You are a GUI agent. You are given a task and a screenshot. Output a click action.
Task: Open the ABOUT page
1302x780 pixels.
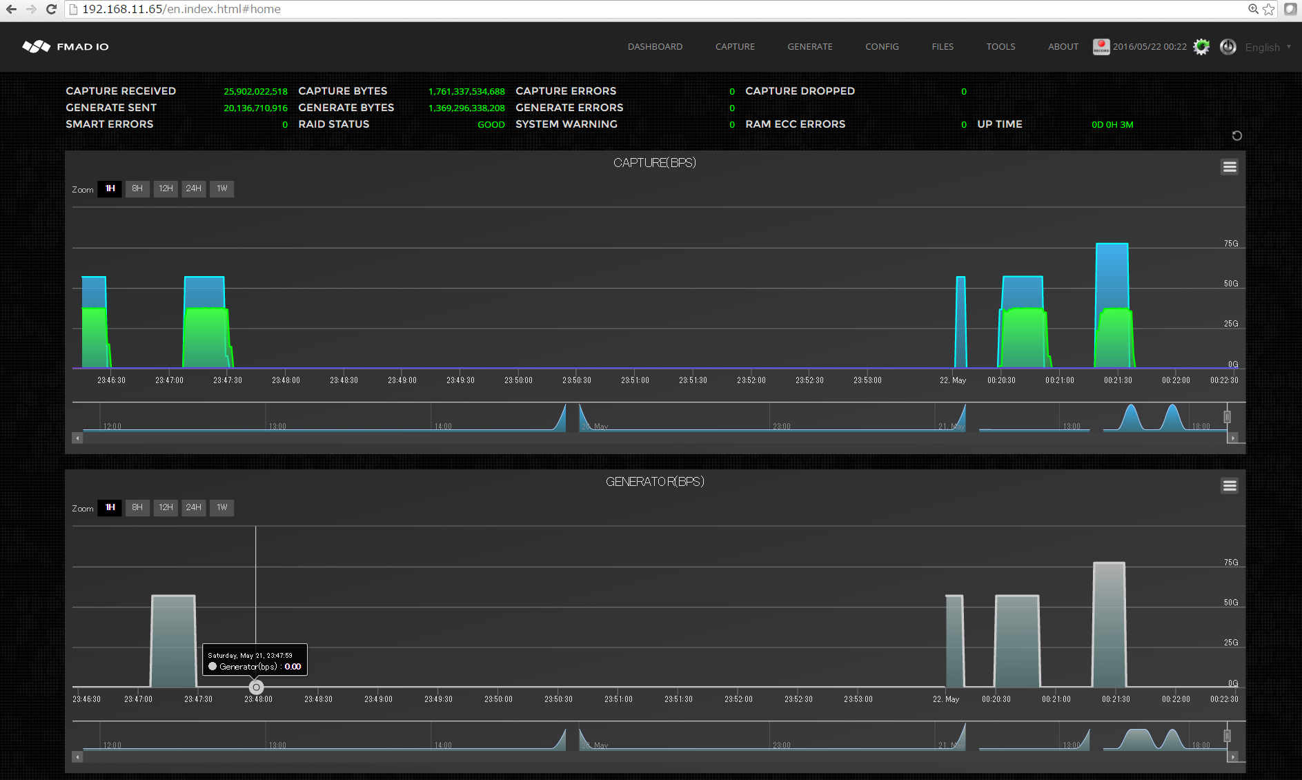pos(1063,46)
